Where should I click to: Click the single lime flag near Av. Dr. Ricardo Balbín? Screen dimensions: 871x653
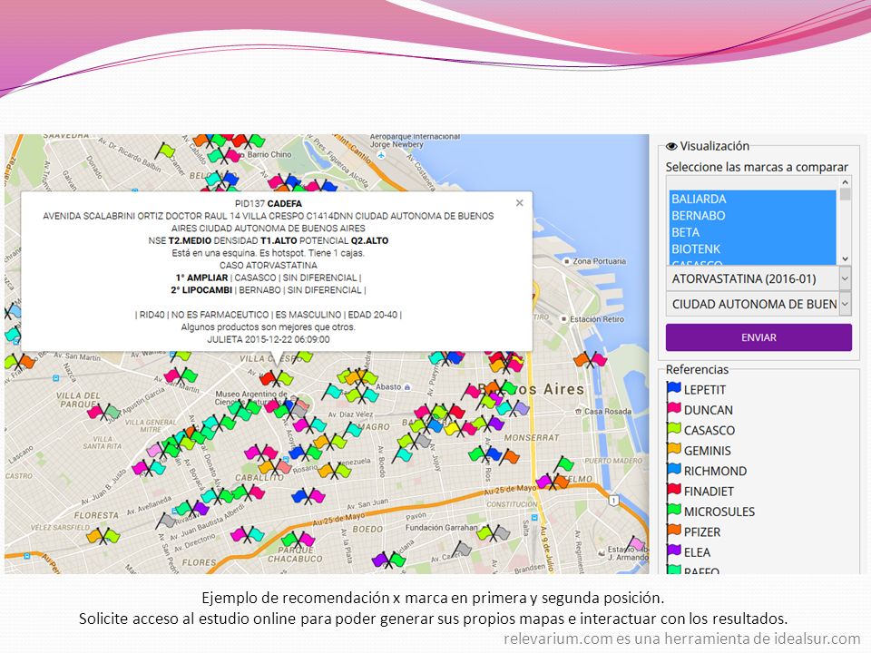pyautogui.click(x=165, y=150)
